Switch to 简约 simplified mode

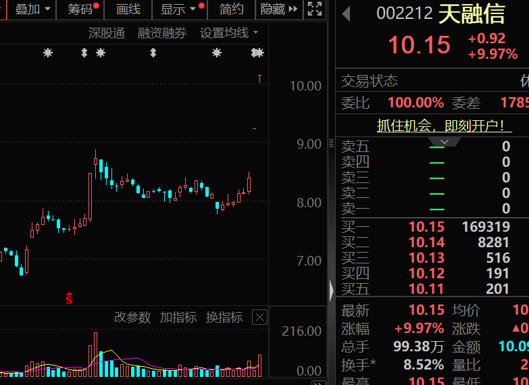(232, 9)
